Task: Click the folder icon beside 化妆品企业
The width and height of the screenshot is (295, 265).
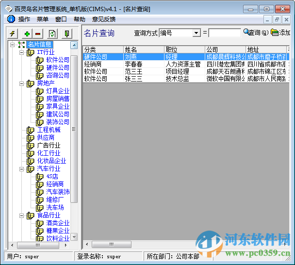Action: 30,161
